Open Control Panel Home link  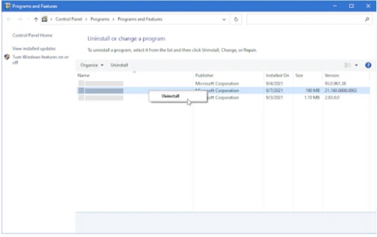tap(32, 35)
